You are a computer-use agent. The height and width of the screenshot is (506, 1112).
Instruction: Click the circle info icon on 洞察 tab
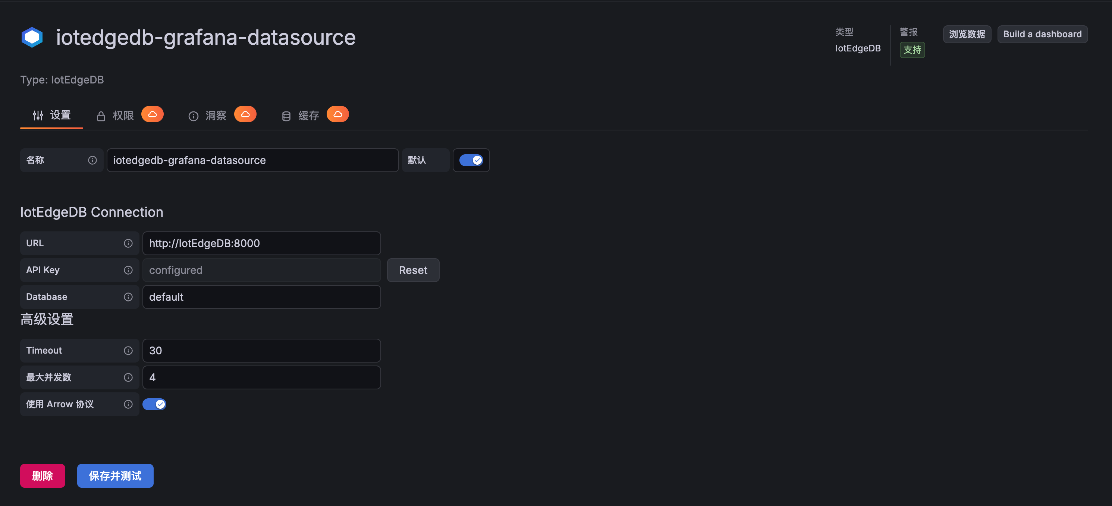(x=194, y=116)
